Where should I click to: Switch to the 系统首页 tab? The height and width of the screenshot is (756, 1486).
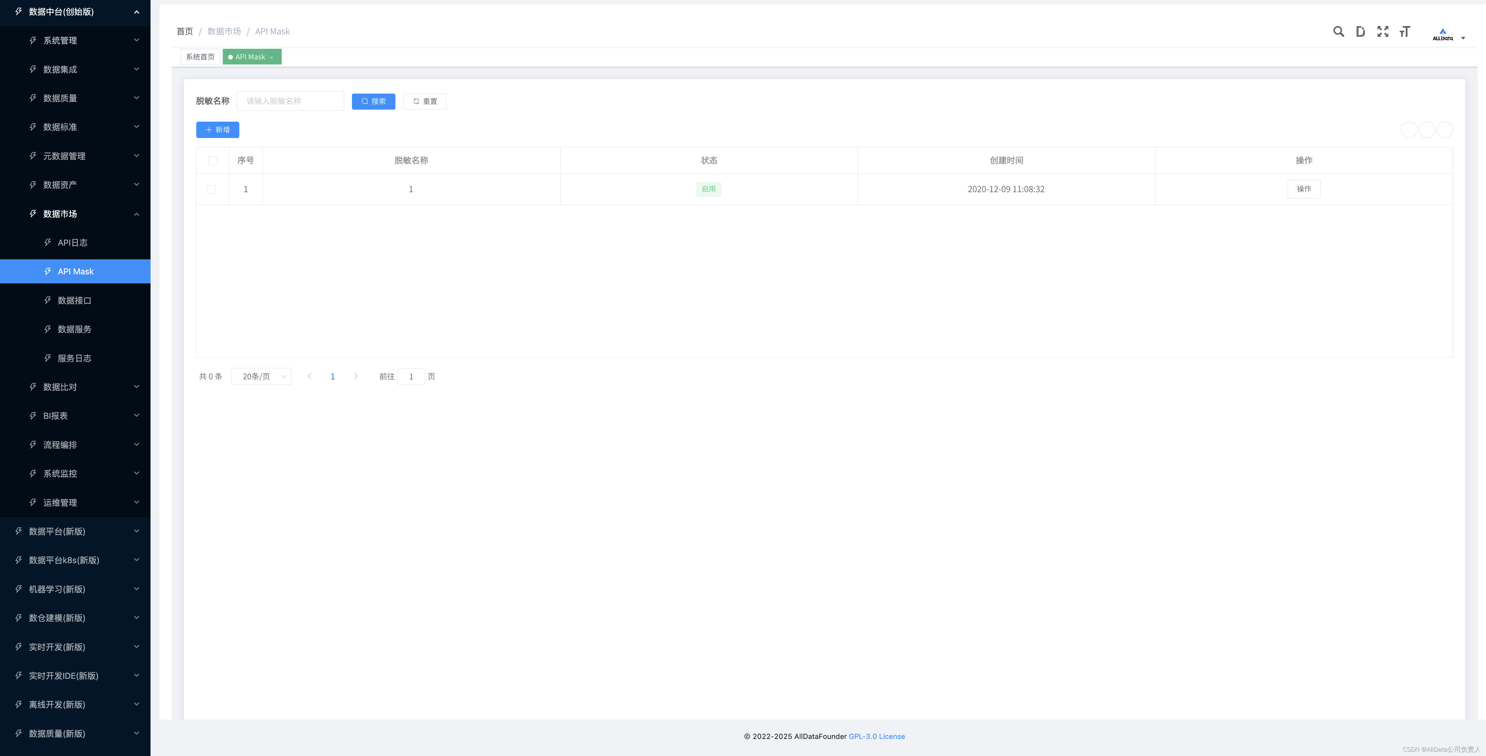tap(200, 57)
